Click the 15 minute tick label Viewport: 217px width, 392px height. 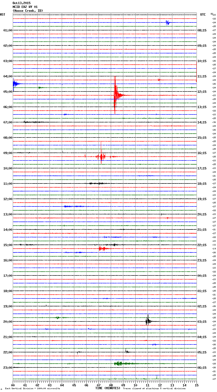[197, 385]
